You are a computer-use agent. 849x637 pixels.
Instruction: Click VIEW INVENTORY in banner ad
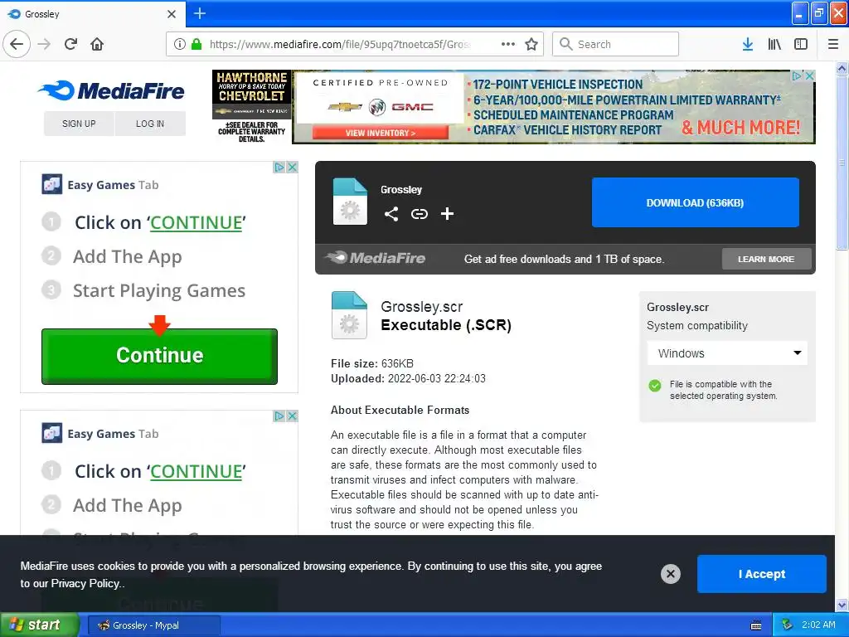[381, 133]
